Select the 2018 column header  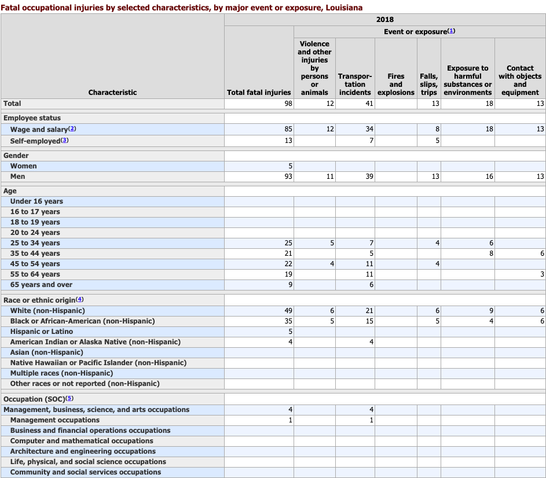[x=385, y=20]
